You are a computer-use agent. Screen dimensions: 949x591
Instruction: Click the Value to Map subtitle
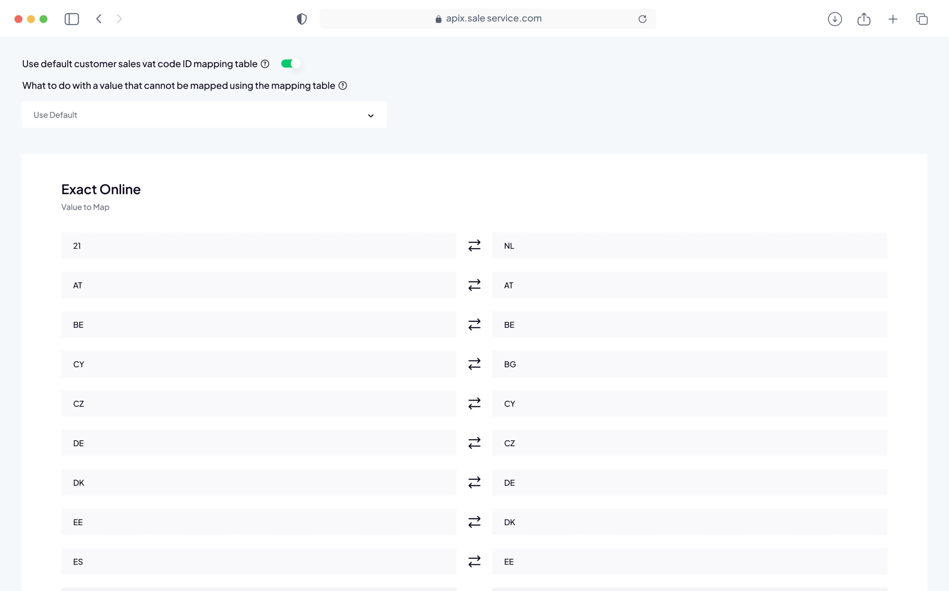point(85,207)
